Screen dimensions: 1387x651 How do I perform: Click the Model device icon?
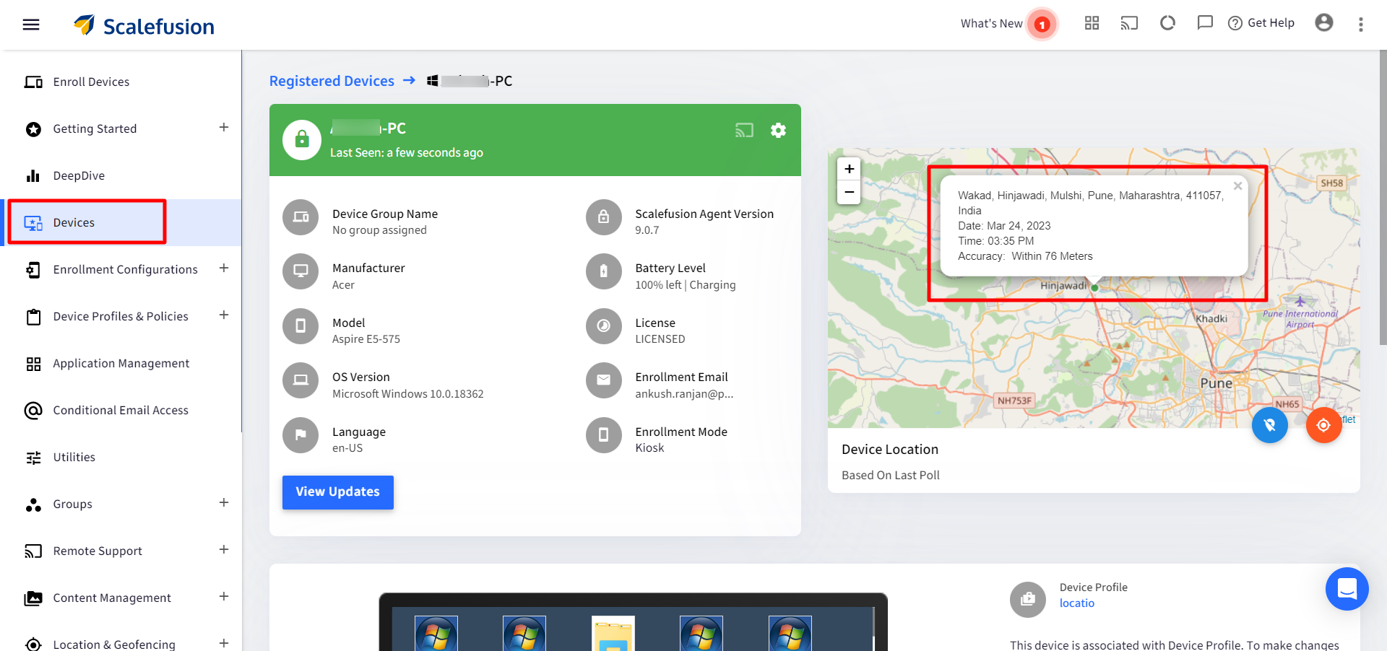pyautogui.click(x=301, y=326)
